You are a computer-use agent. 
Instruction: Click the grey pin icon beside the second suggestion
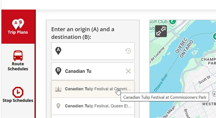(58, 106)
